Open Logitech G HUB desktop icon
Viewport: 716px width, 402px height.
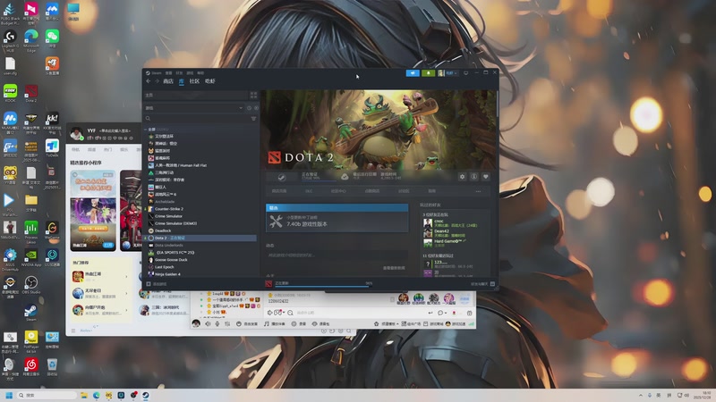10,39
